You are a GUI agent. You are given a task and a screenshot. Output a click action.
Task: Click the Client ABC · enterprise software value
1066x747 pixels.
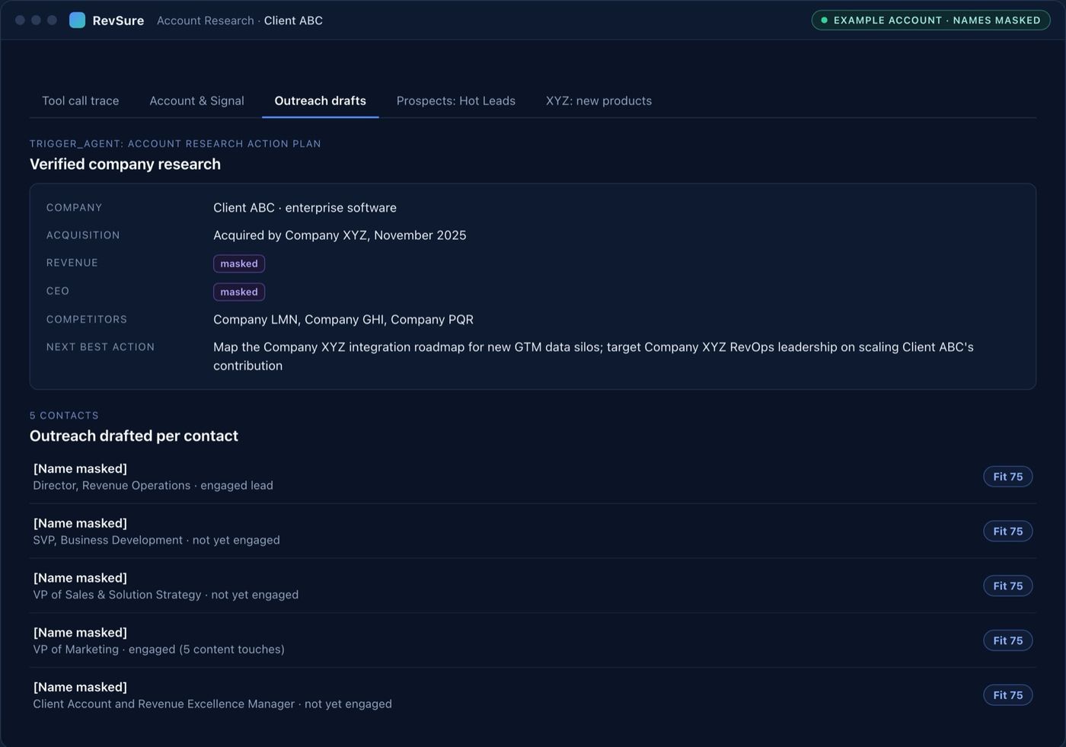click(305, 207)
